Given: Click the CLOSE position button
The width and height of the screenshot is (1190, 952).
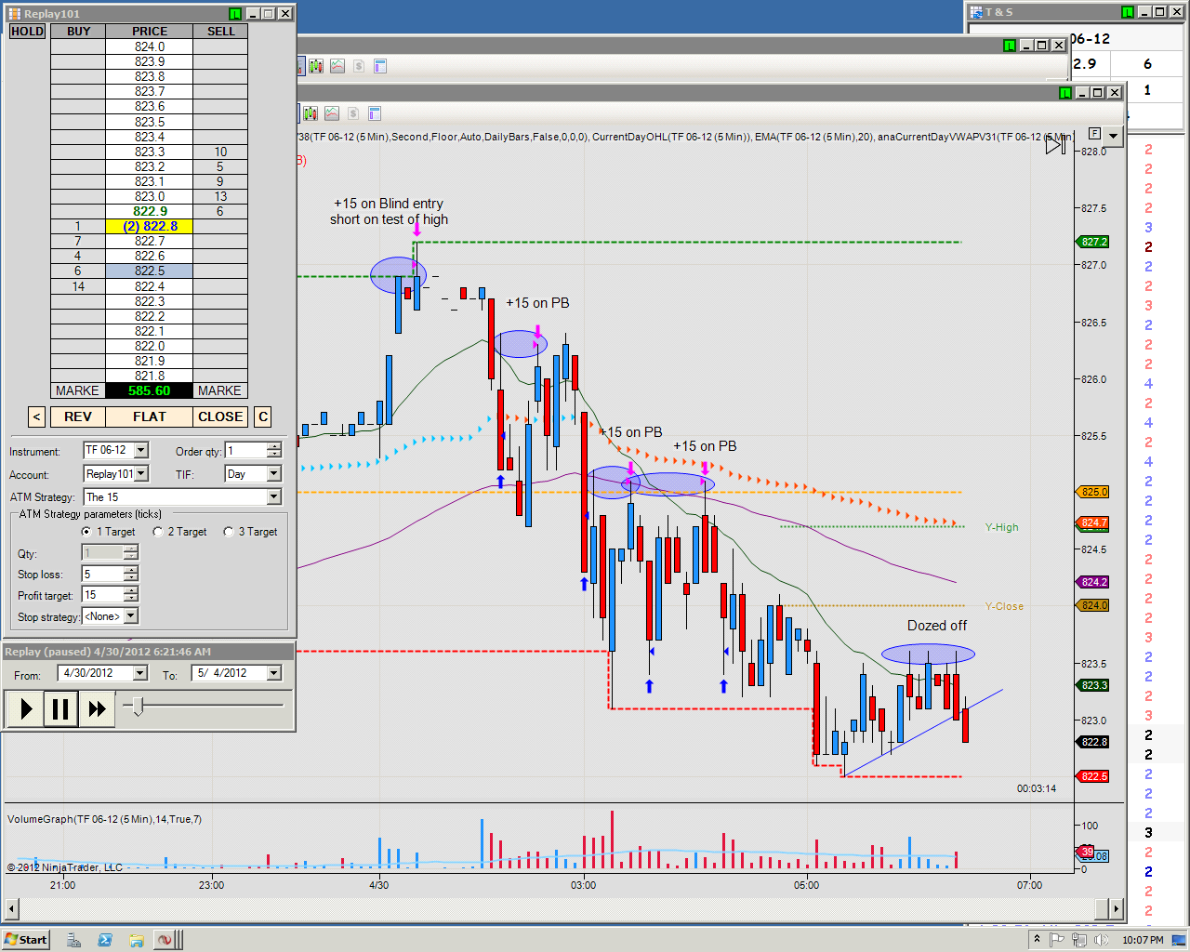Looking at the screenshot, I should click(220, 416).
